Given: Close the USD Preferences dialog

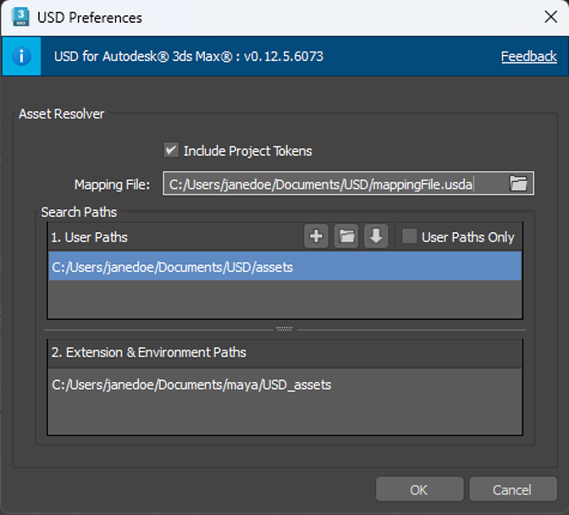Looking at the screenshot, I should pos(551,17).
